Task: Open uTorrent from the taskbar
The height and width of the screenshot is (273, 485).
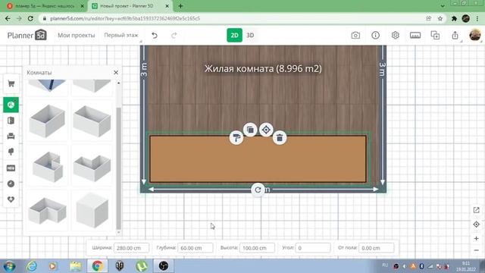Action: [x=142, y=266]
